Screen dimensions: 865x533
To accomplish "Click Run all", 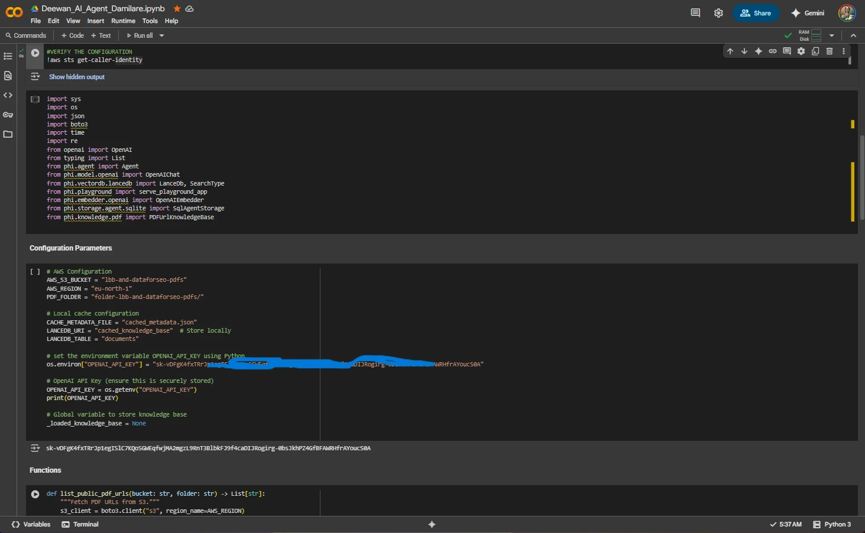I will [x=140, y=35].
